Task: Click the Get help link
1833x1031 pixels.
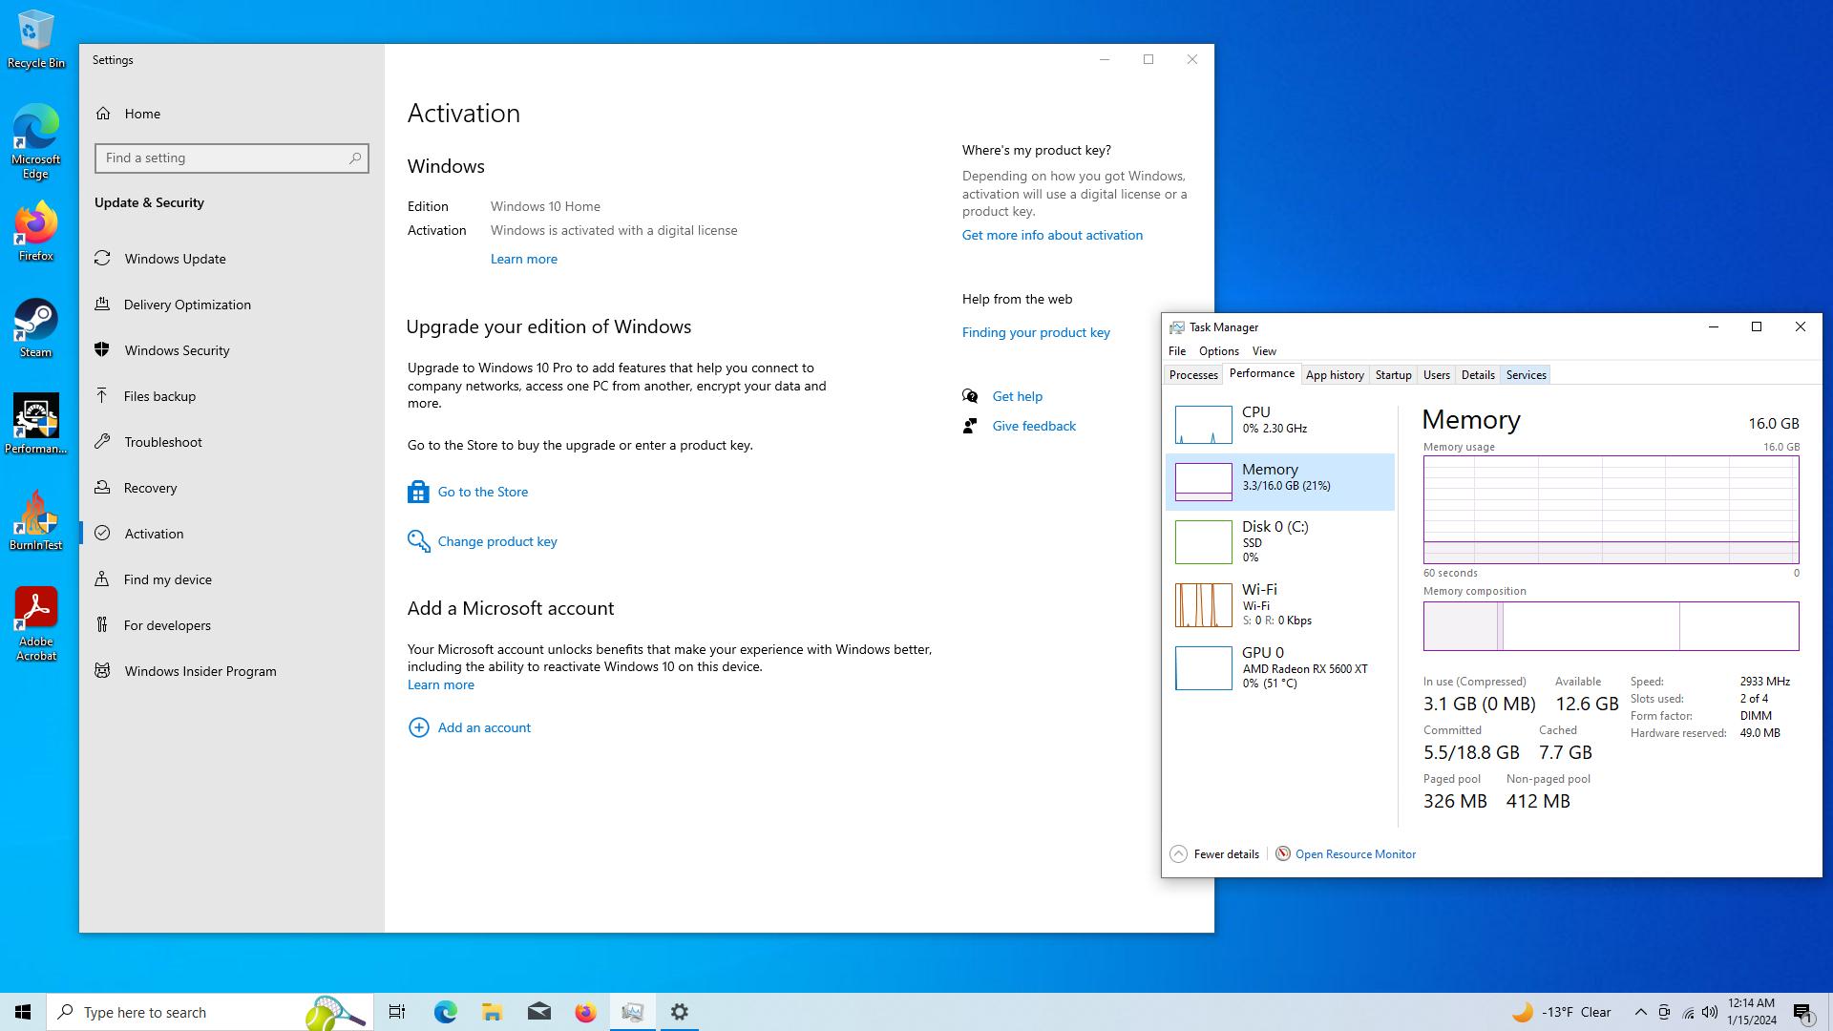Action: [1018, 396]
